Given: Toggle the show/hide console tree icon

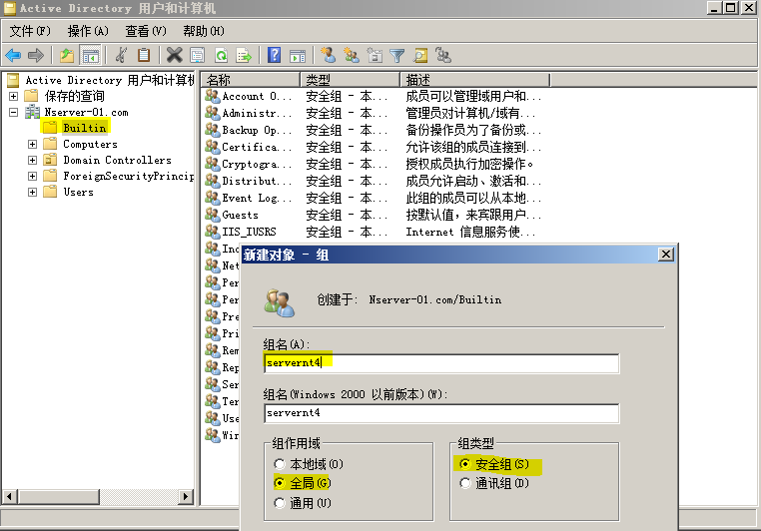Looking at the screenshot, I should 90,55.
